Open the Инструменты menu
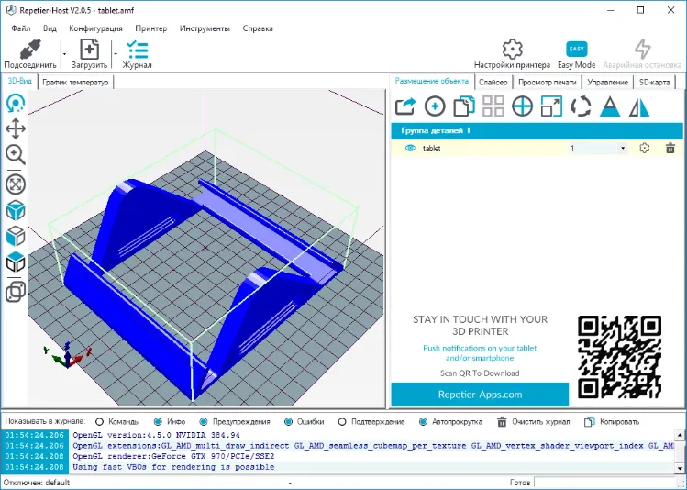The height and width of the screenshot is (490, 687). point(205,28)
